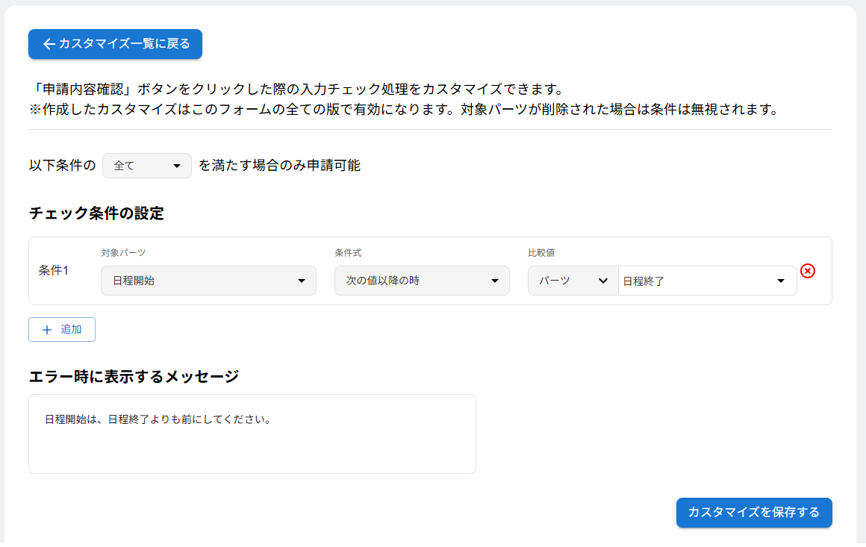This screenshot has height=547, width=866.
Task: Click the 以下条件の label text
Action: tap(63, 166)
